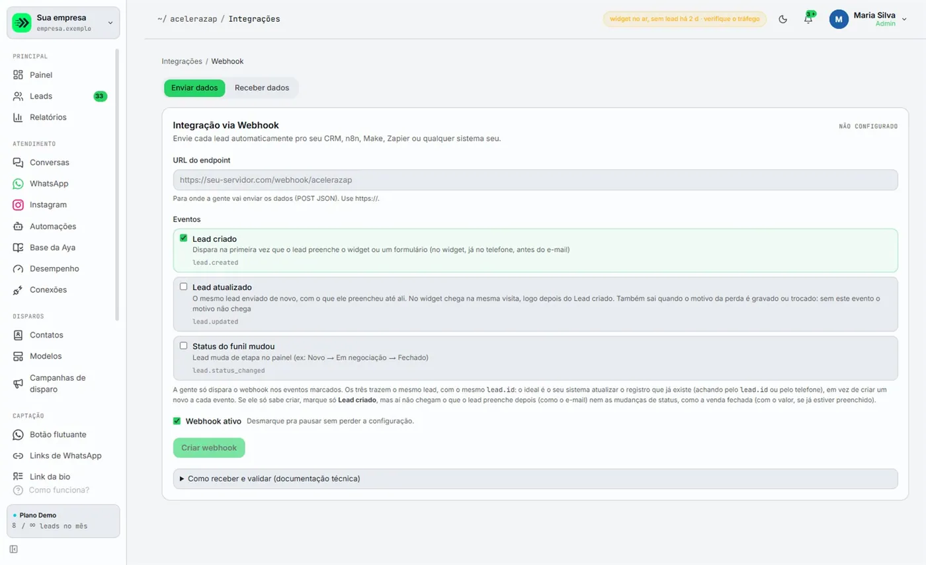Click the Conexões plug icon
Screen dimensions: 926x565
[x=19, y=290]
